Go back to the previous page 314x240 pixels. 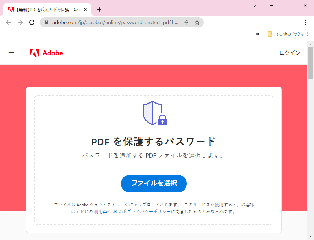pyautogui.click(x=8, y=22)
